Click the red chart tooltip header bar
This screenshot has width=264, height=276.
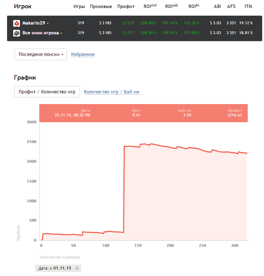point(143,113)
